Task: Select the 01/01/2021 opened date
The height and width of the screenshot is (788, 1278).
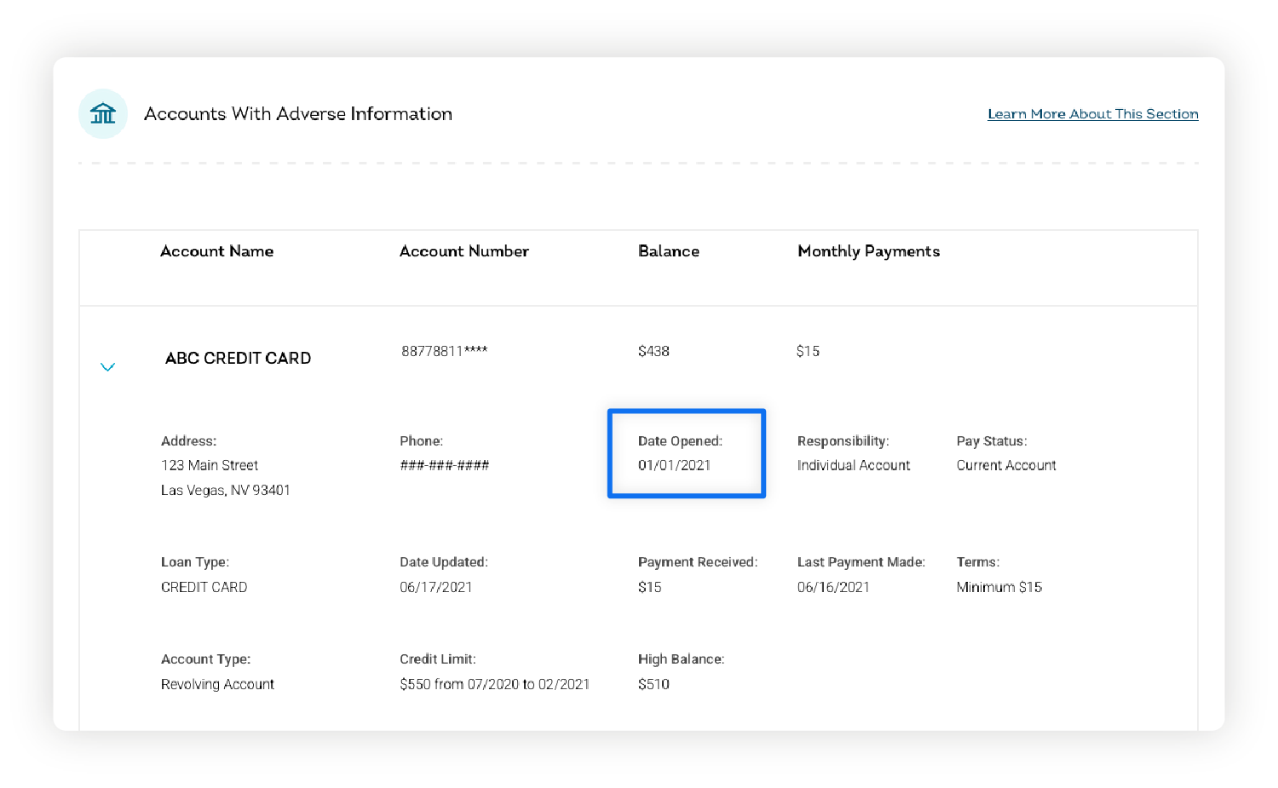Action: click(x=674, y=465)
